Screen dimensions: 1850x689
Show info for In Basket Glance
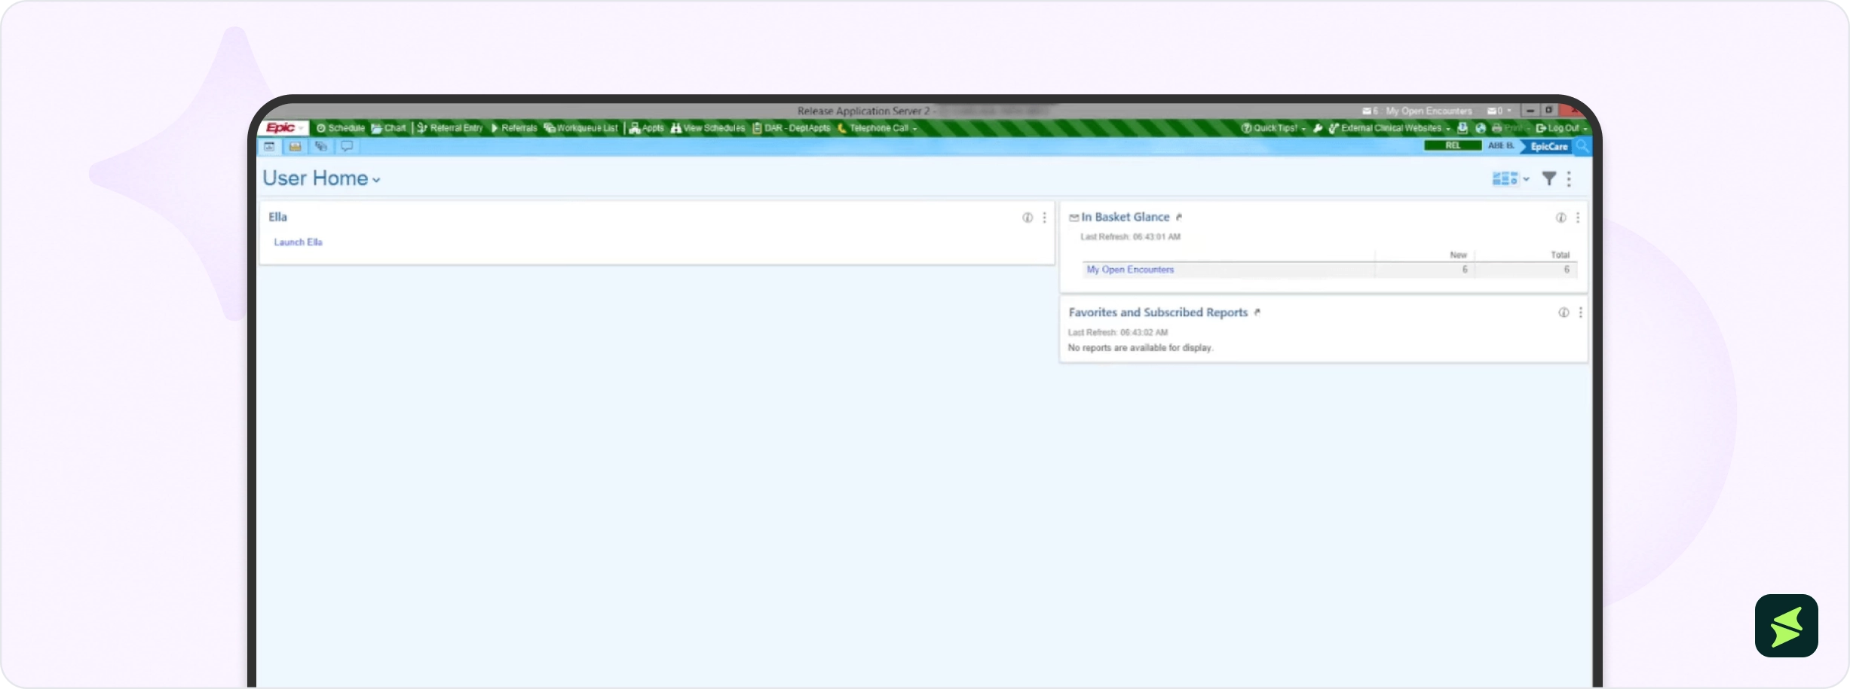click(1561, 218)
